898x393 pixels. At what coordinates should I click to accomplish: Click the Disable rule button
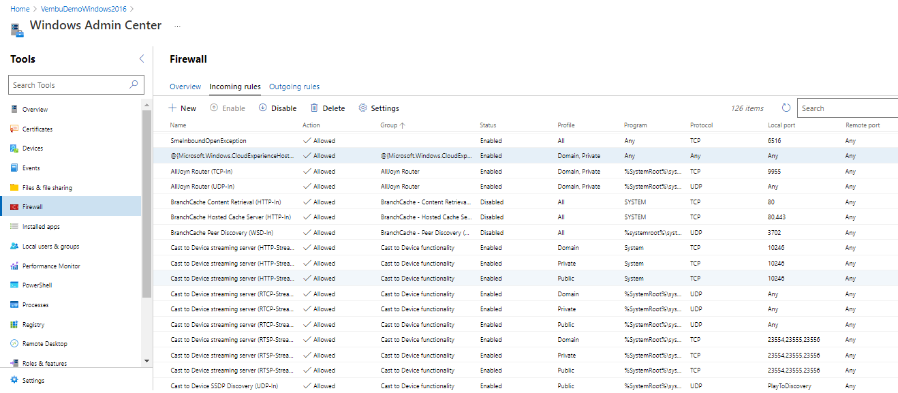(x=277, y=108)
